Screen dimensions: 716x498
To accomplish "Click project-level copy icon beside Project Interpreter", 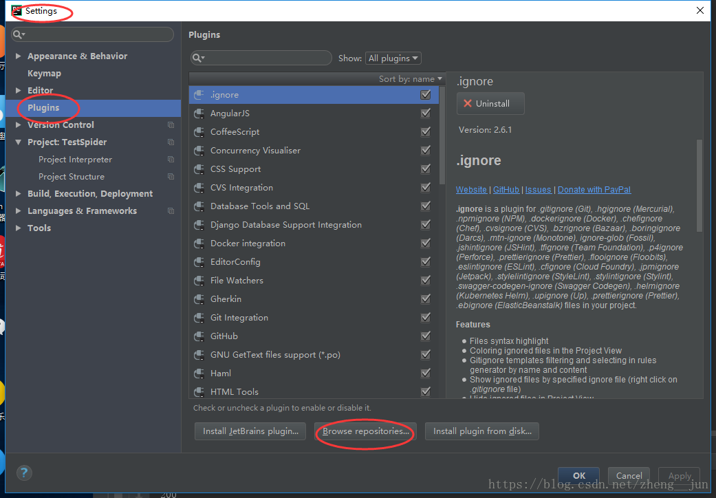I will 171,160.
